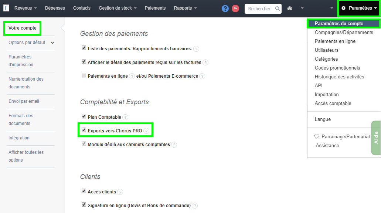Viewport: 381px width, 213px height.
Task: Enable Paiements en ligne checkbox
Action: (84, 75)
